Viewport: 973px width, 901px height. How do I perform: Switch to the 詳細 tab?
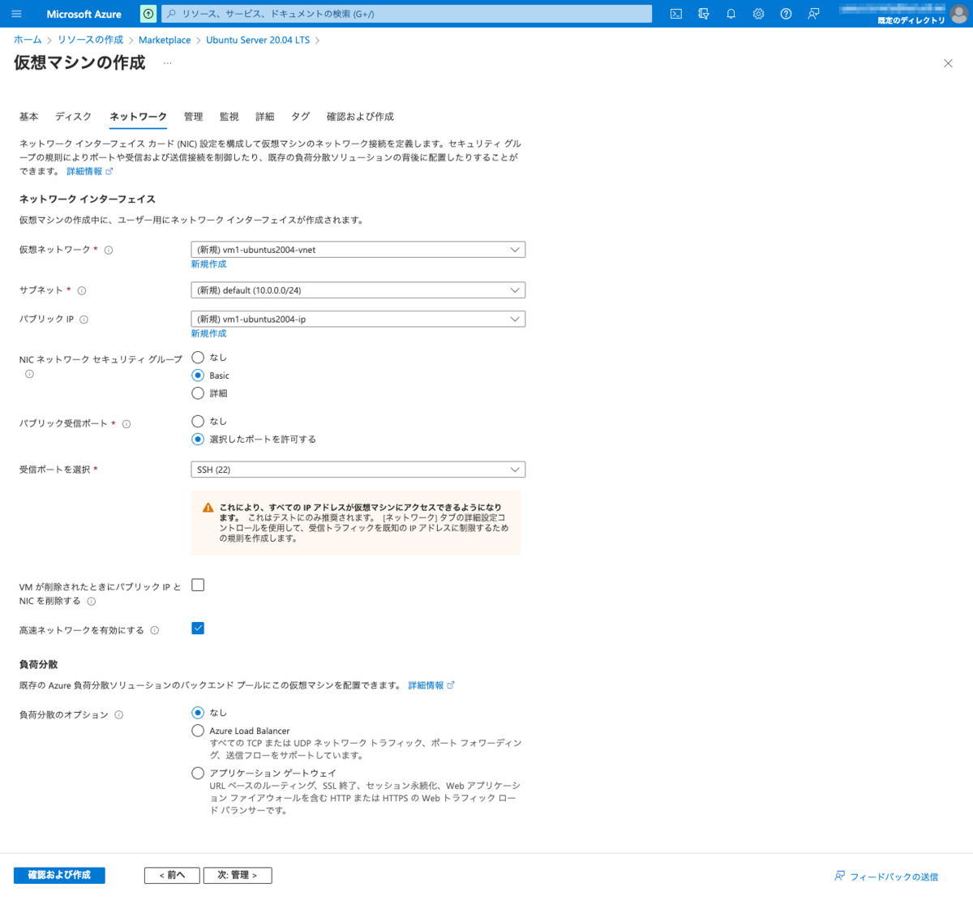coord(265,117)
